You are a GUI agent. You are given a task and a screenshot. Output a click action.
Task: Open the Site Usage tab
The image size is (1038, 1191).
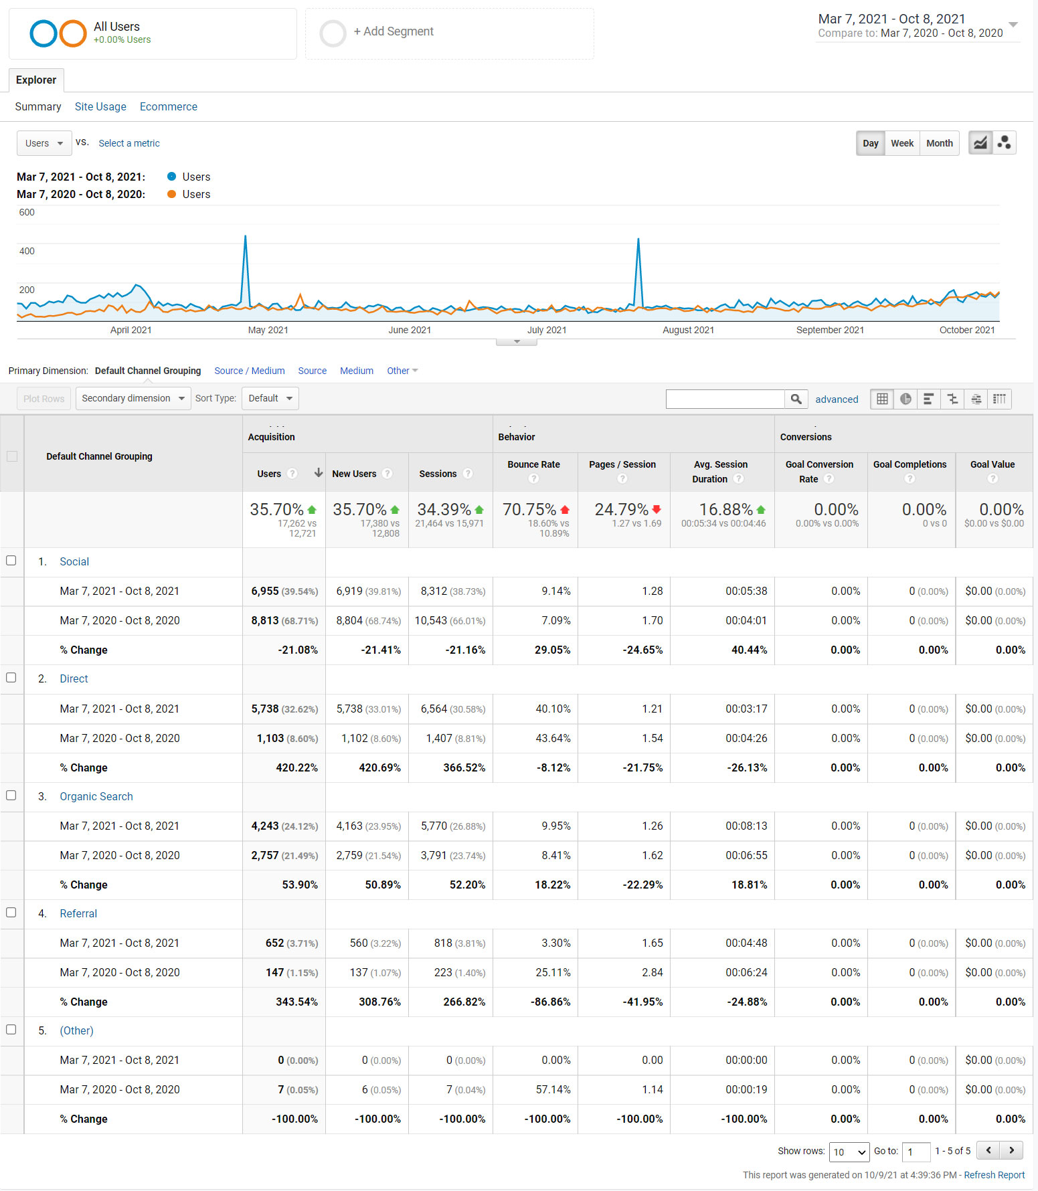[x=100, y=107]
